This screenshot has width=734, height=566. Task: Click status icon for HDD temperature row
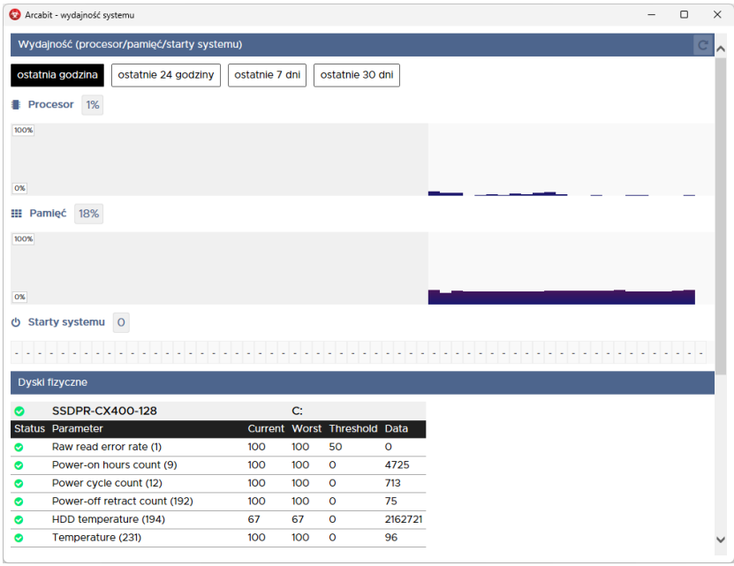click(x=19, y=520)
